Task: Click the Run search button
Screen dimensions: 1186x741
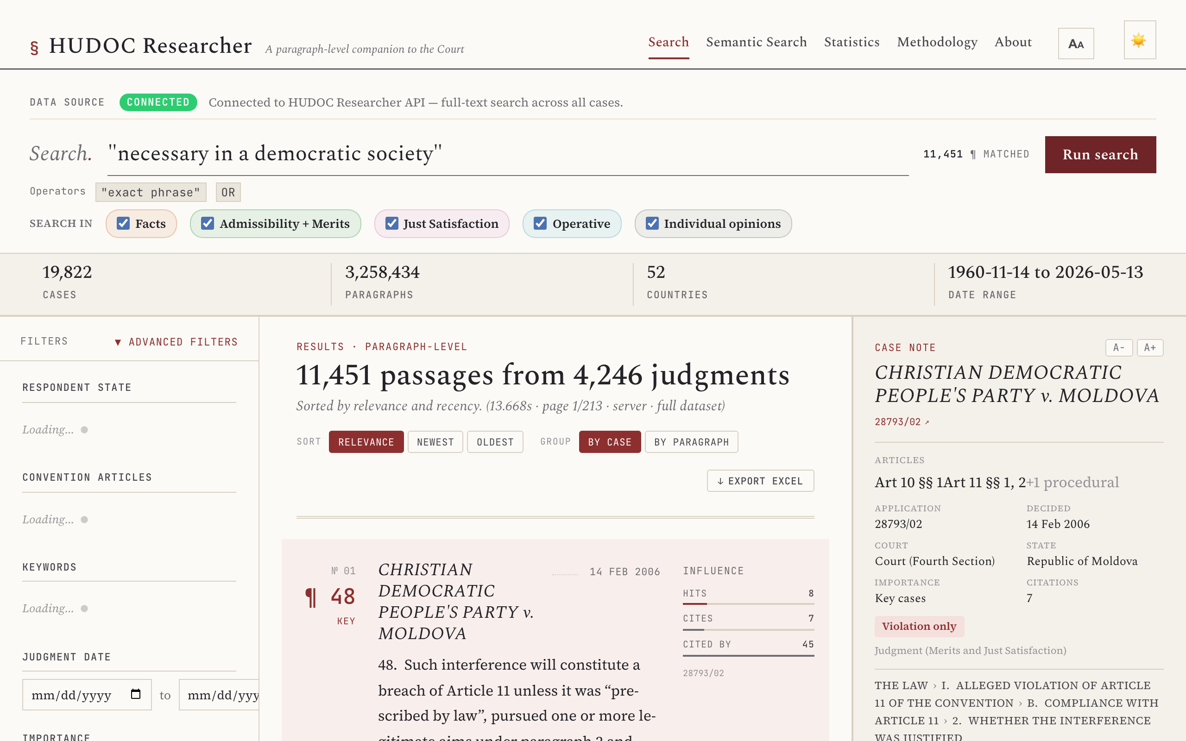Action: point(1100,154)
